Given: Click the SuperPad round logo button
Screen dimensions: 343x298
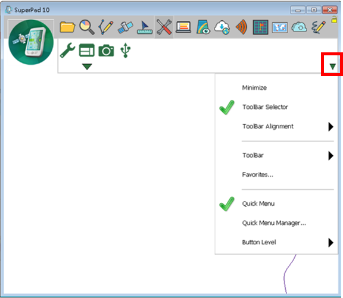Looking at the screenshot, I should click(x=31, y=42).
